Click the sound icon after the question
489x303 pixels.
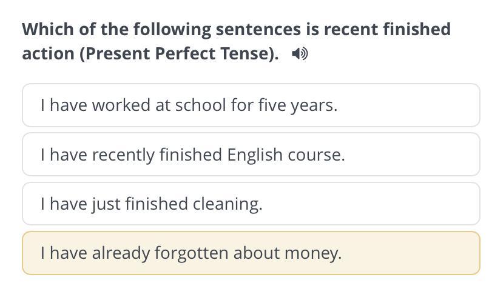tap(300, 54)
